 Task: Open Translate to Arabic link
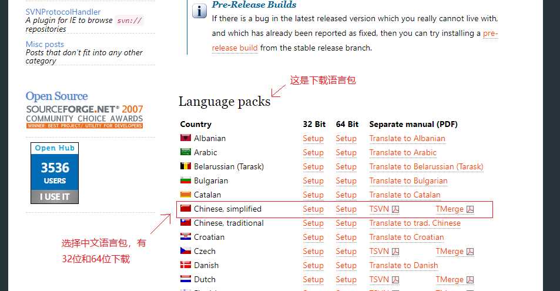(403, 153)
